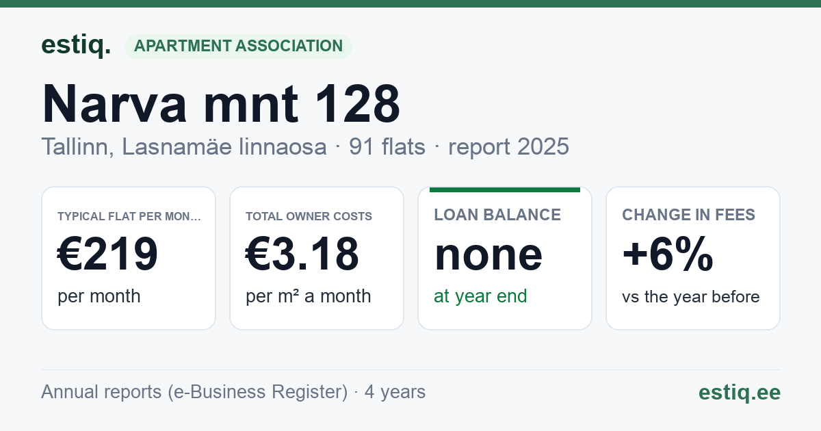Click the 'none' loan balance value

click(x=488, y=254)
